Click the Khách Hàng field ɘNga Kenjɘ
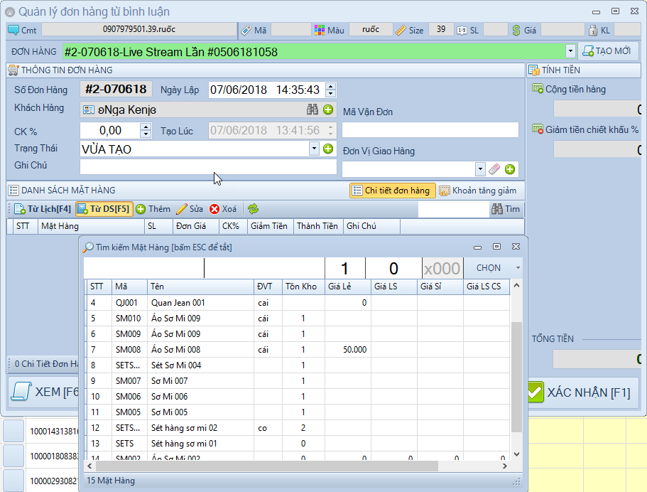The width and height of the screenshot is (647, 492). 208,109
